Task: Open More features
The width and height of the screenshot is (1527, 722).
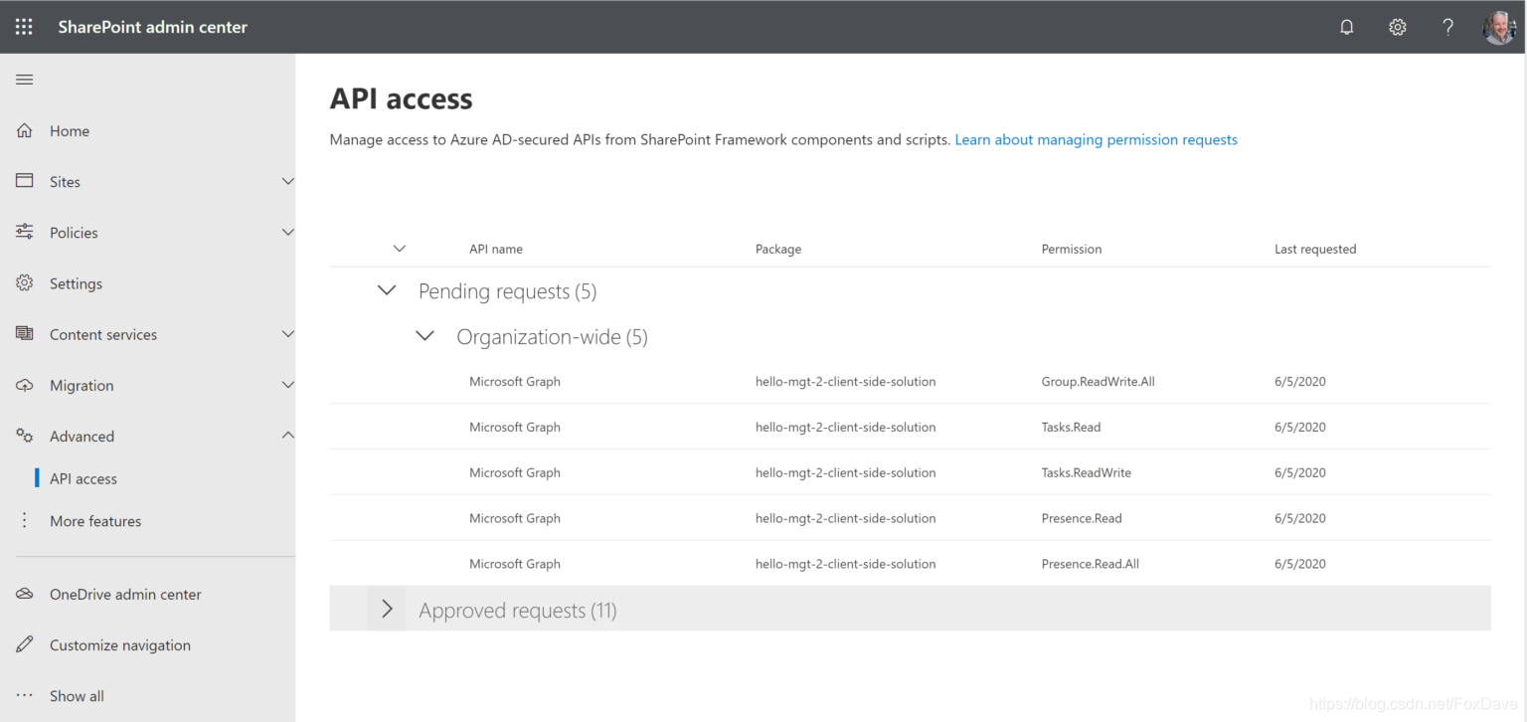Action: pyautogui.click(x=95, y=521)
